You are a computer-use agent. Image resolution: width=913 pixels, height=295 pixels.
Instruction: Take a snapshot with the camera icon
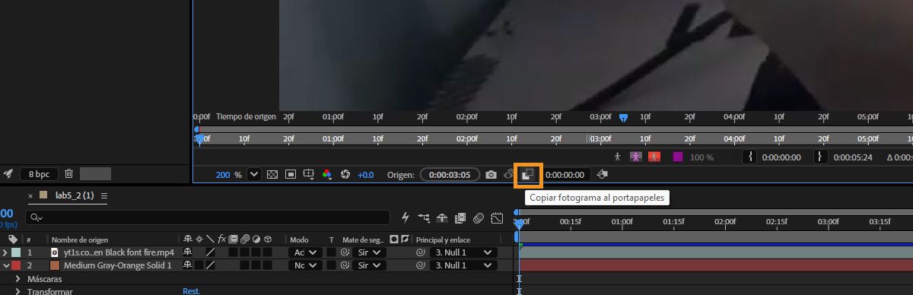pyautogui.click(x=491, y=175)
